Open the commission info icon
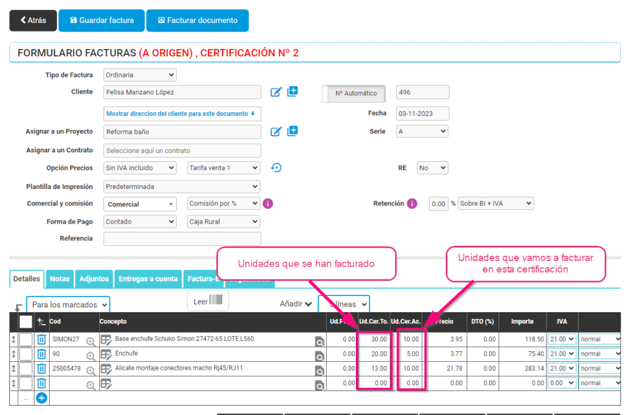 pos(268,203)
